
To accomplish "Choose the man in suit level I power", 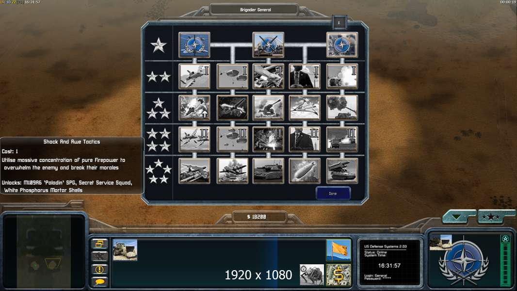I will (x=305, y=77).
